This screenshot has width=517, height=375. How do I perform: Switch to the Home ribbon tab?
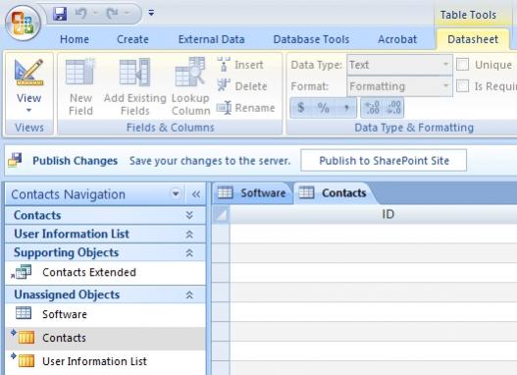75,39
